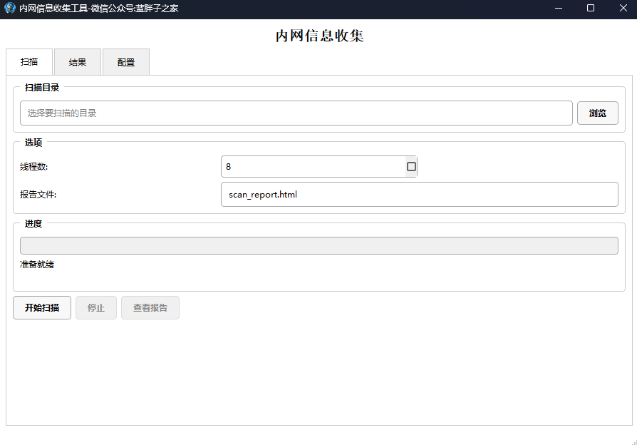Click the 准备就绪 status text
637x445 pixels.
point(37,265)
